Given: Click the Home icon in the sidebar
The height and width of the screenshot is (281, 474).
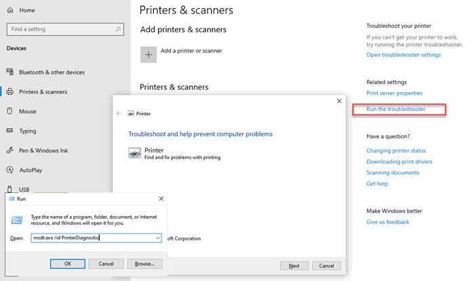Looking at the screenshot, I should click(11, 11).
